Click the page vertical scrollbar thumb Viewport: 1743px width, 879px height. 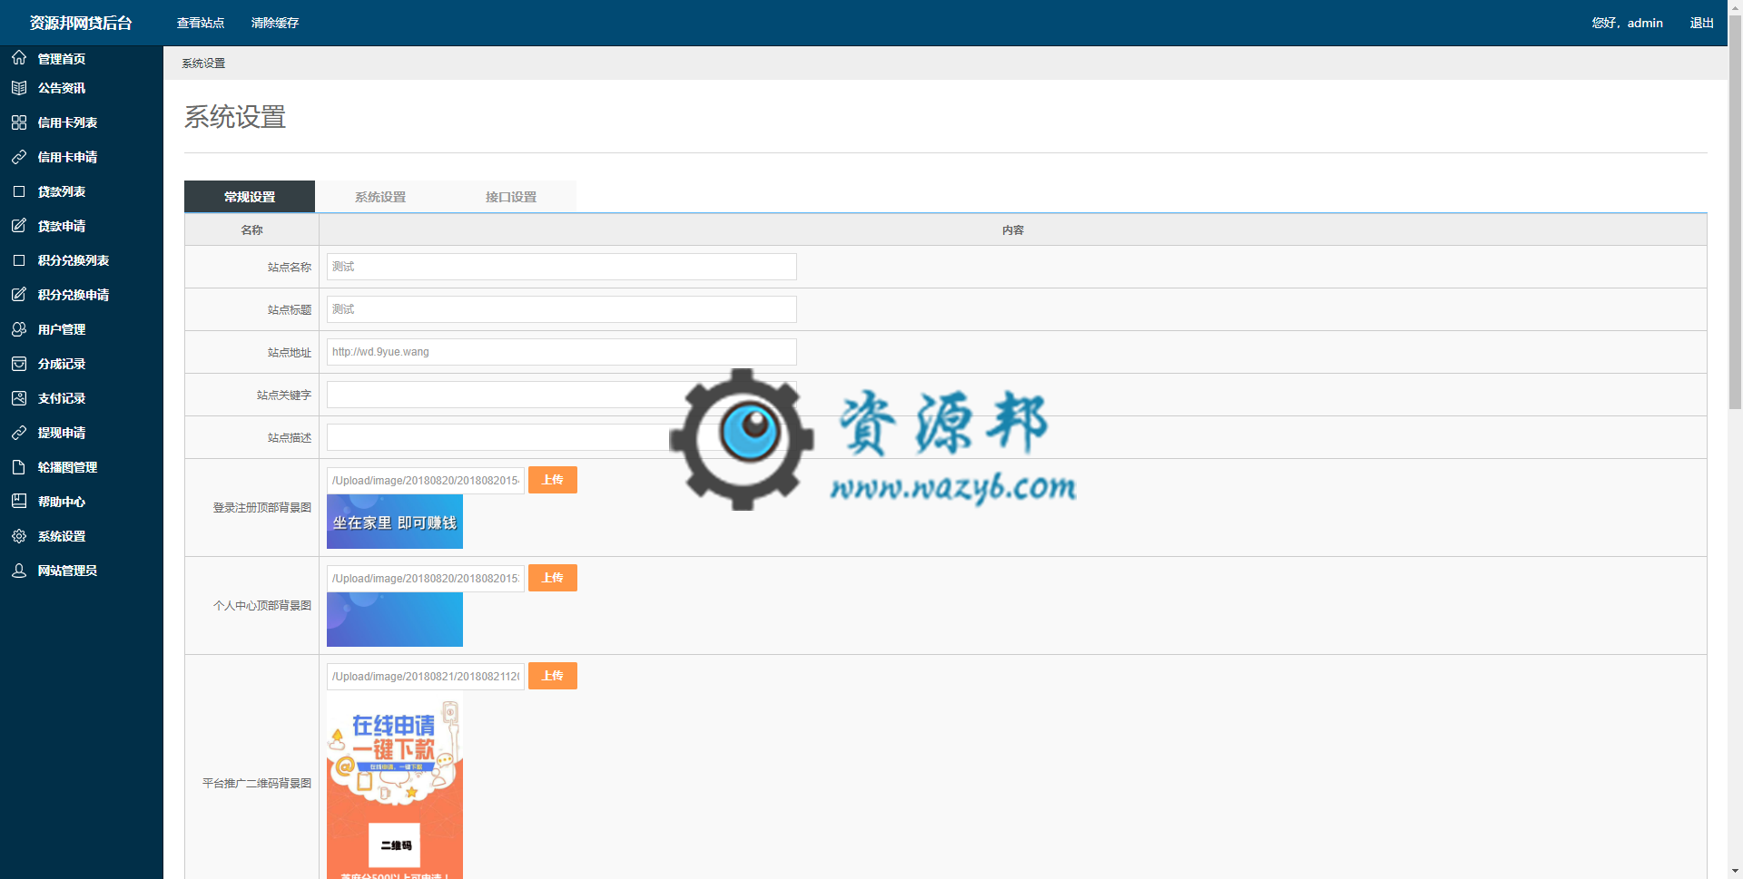1735,212
